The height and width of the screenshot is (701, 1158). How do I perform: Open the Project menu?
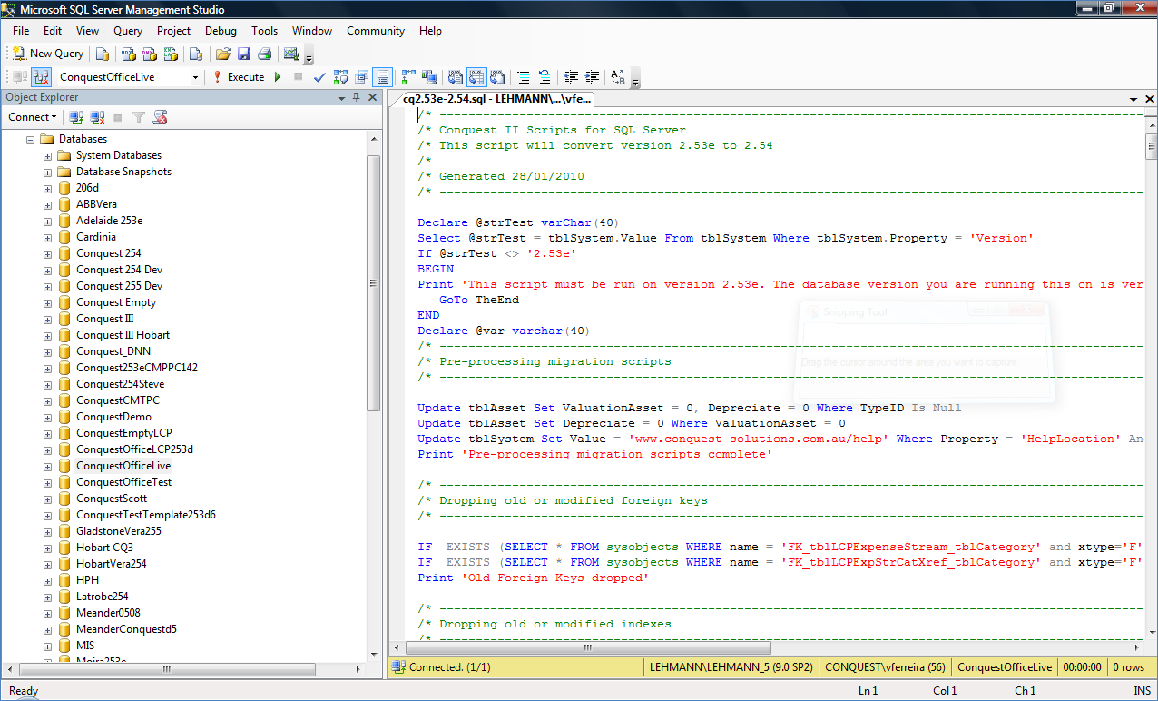[173, 31]
